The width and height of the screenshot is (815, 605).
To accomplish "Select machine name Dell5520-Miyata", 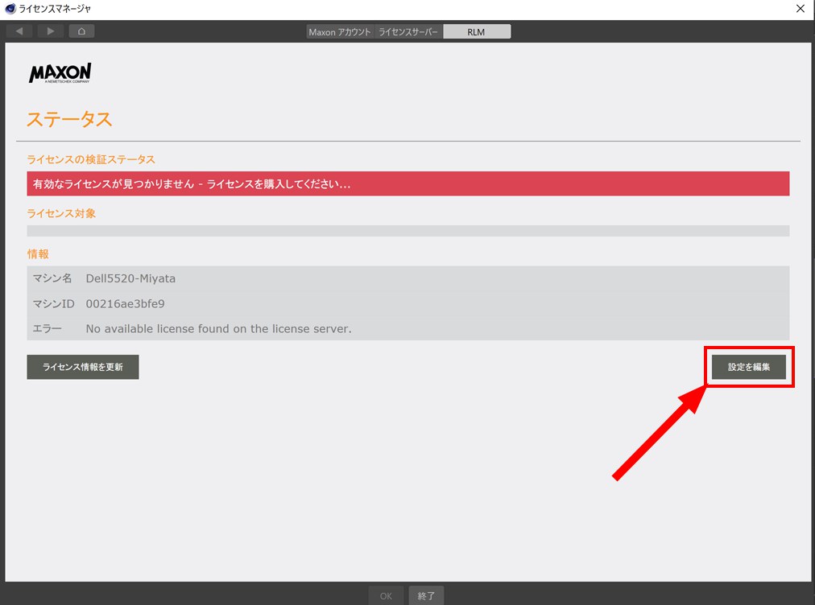I will pyautogui.click(x=130, y=278).
